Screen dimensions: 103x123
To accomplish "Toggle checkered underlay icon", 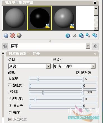I will [13, 36].
